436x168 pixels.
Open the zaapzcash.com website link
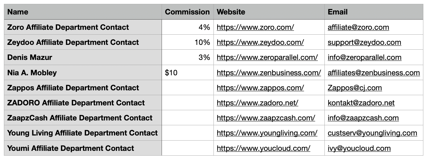click(266, 118)
